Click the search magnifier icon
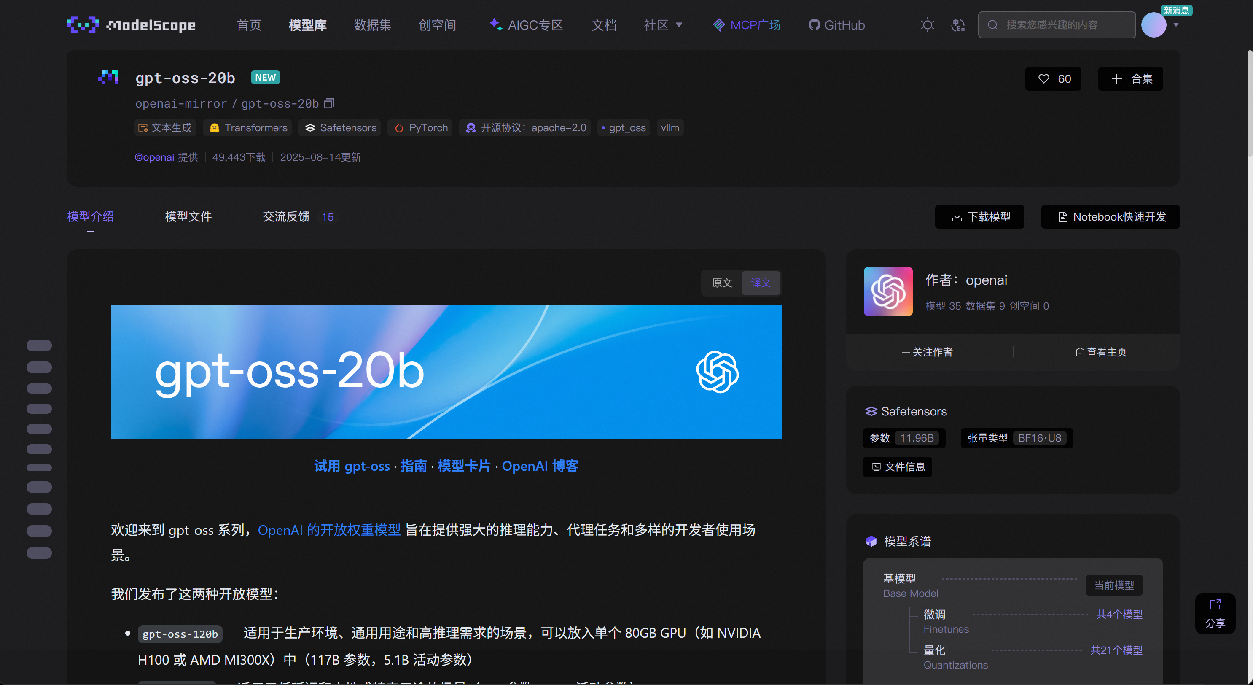Viewport: 1253px width, 685px height. coord(993,25)
